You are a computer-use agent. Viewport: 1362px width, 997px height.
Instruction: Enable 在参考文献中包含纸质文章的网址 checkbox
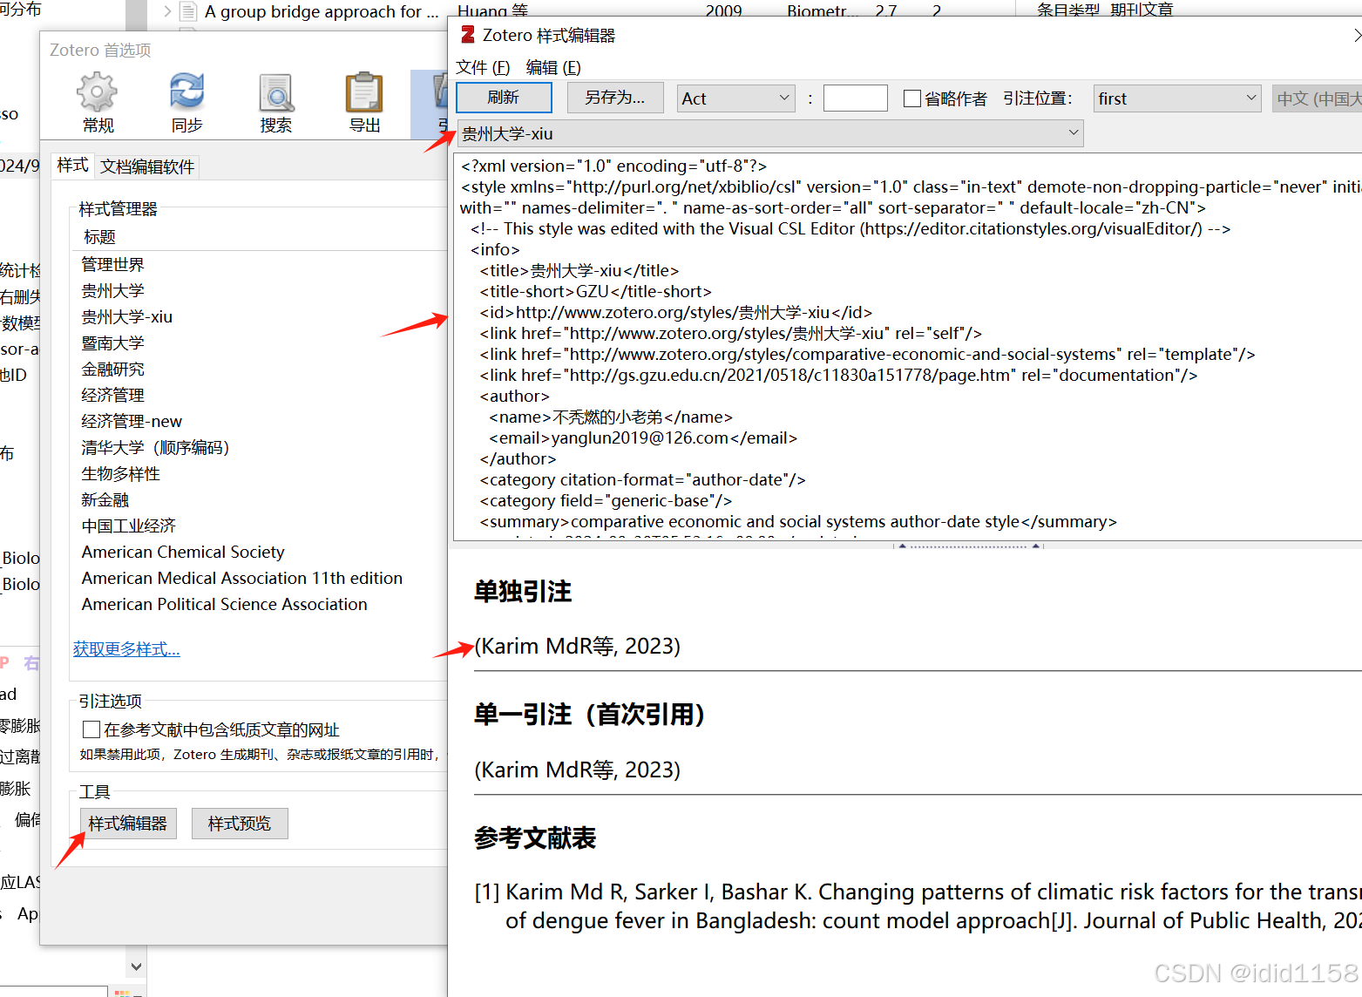[91, 729]
